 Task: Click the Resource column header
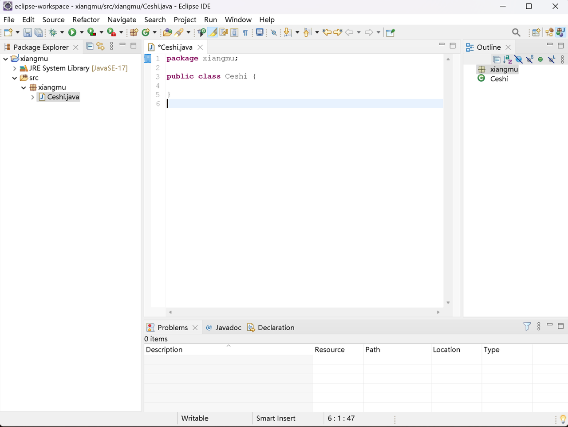(338, 350)
